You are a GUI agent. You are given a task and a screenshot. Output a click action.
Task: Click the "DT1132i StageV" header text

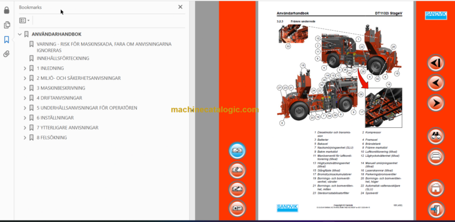[x=389, y=14]
